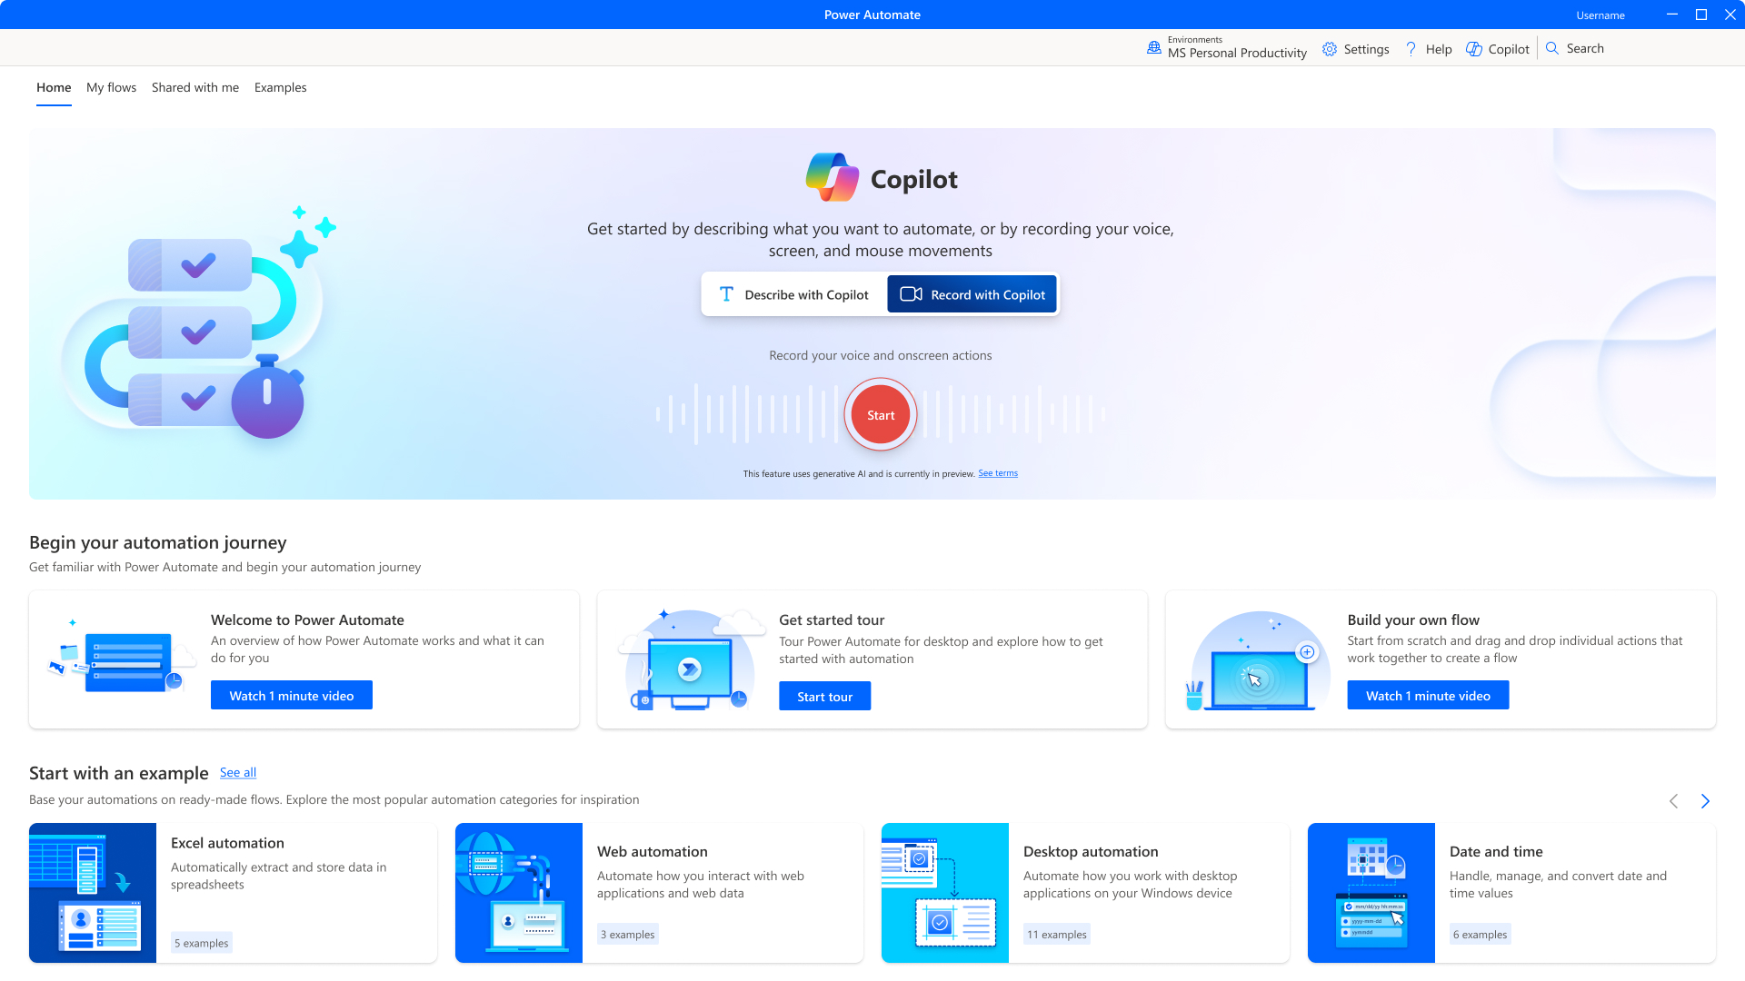Select the Examples tab

coord(281,86)
